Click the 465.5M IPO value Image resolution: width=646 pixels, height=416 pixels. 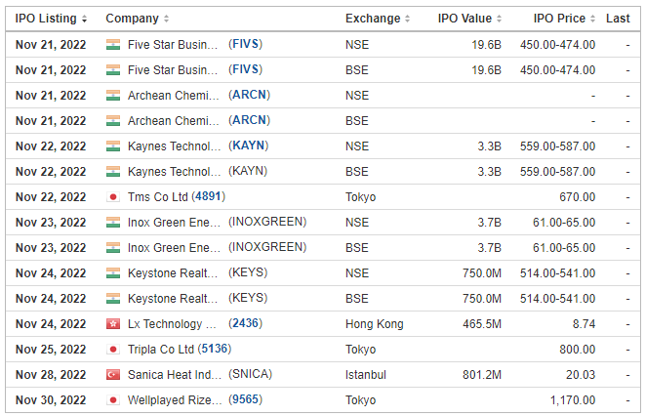(482, 324)
